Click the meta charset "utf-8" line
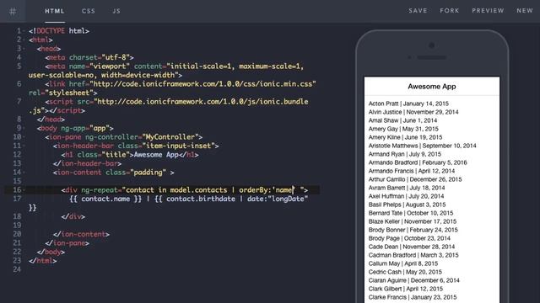Screen dimensions: 540x303 point(89,57)
